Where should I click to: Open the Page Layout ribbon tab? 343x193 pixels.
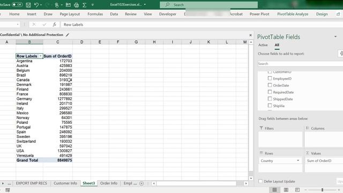click(x=70, y=14)
